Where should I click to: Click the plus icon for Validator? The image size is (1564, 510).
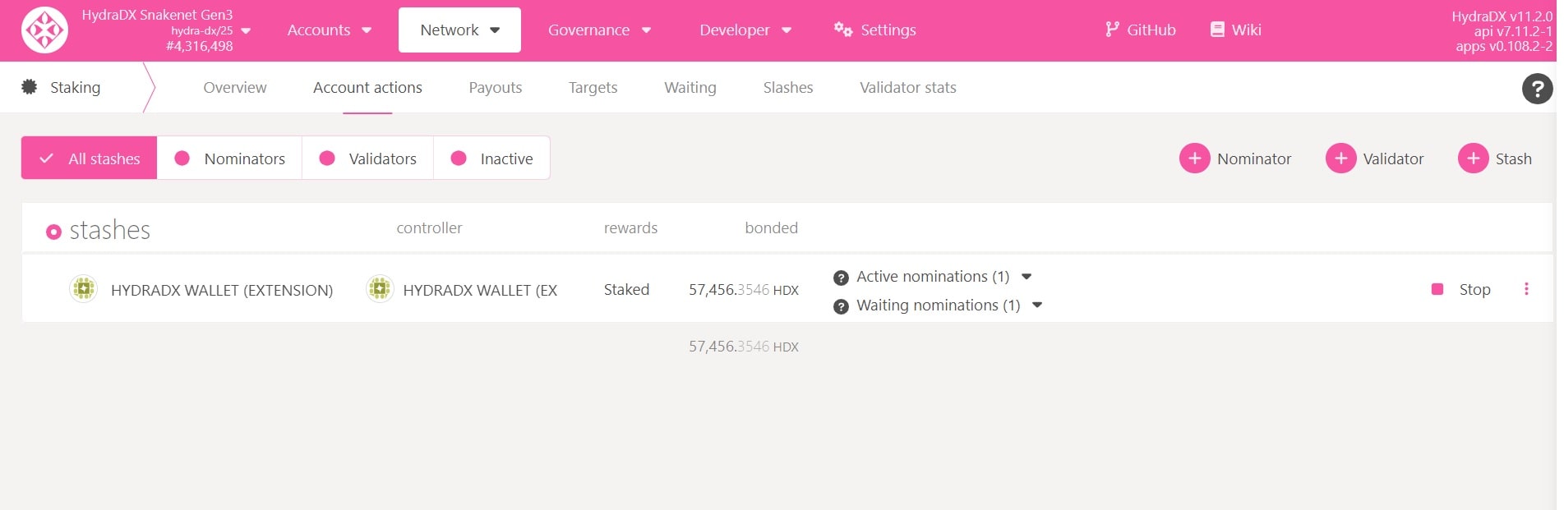(1340, 159)
